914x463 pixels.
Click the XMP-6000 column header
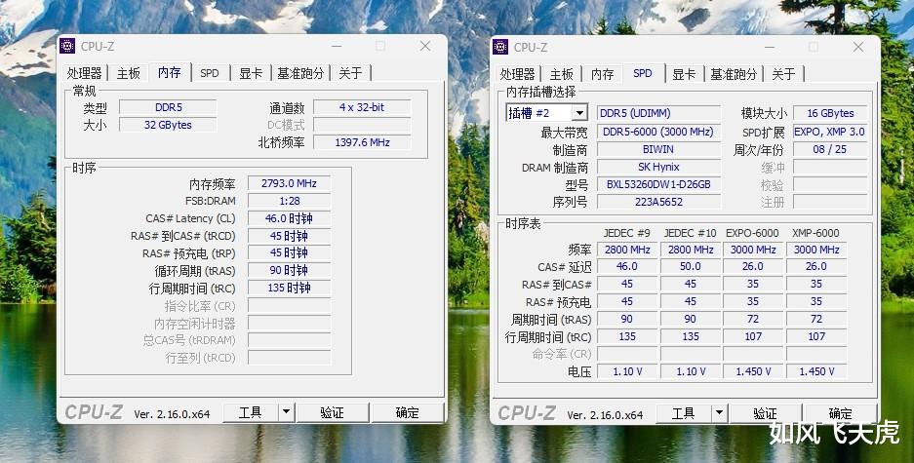[x=816, y=233]
